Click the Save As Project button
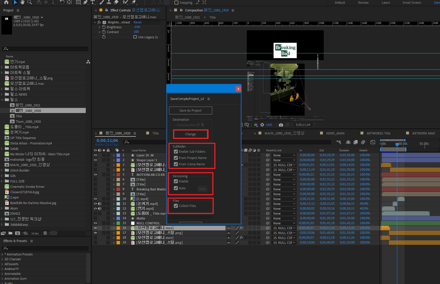The height and width of the screenshot is (284, 440). coord(190,110)
